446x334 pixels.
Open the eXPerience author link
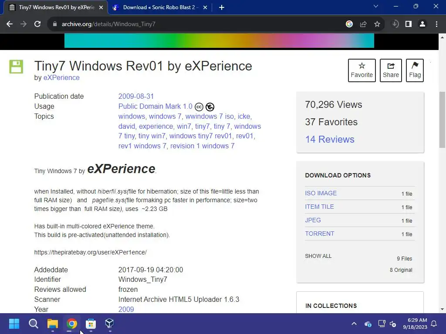pos(61,77)
